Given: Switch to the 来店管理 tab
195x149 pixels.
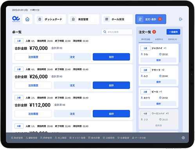Looking at the screenshot, I should pos(84,19).
